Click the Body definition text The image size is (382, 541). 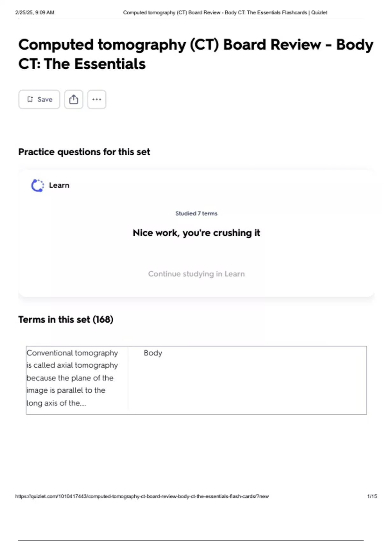pyautogui.click(x=153, y=353)
